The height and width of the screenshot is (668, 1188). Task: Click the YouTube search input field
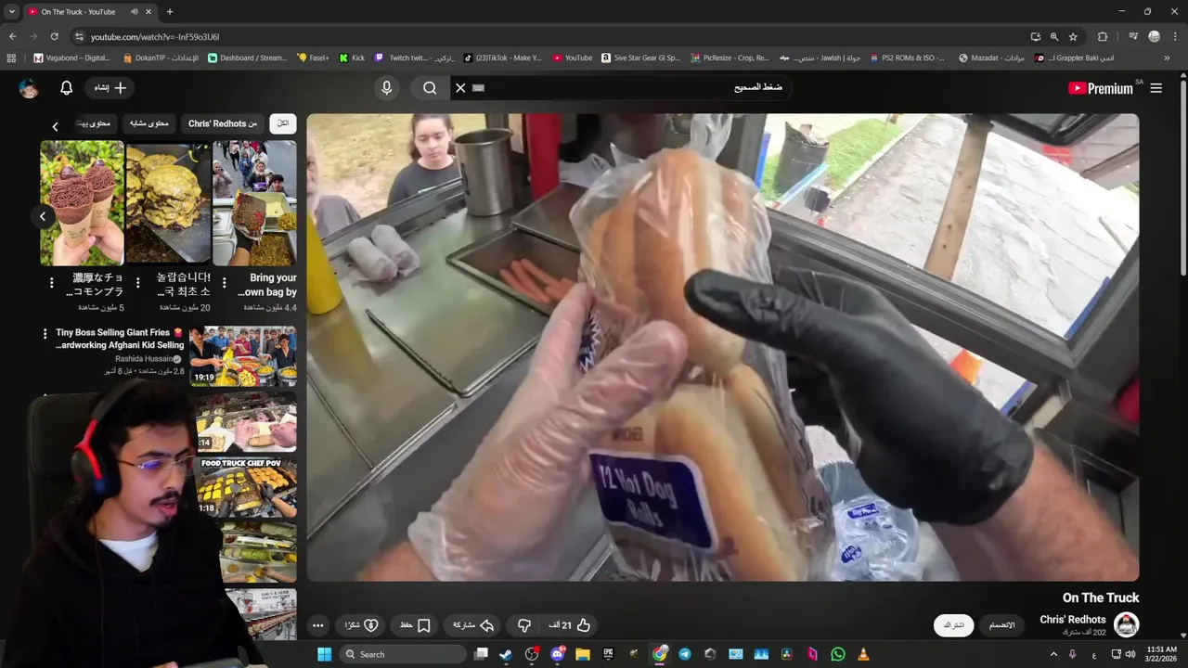tap(622, 88)
